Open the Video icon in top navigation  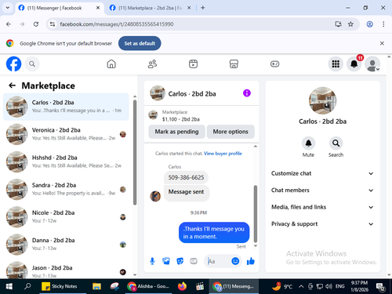193,64
